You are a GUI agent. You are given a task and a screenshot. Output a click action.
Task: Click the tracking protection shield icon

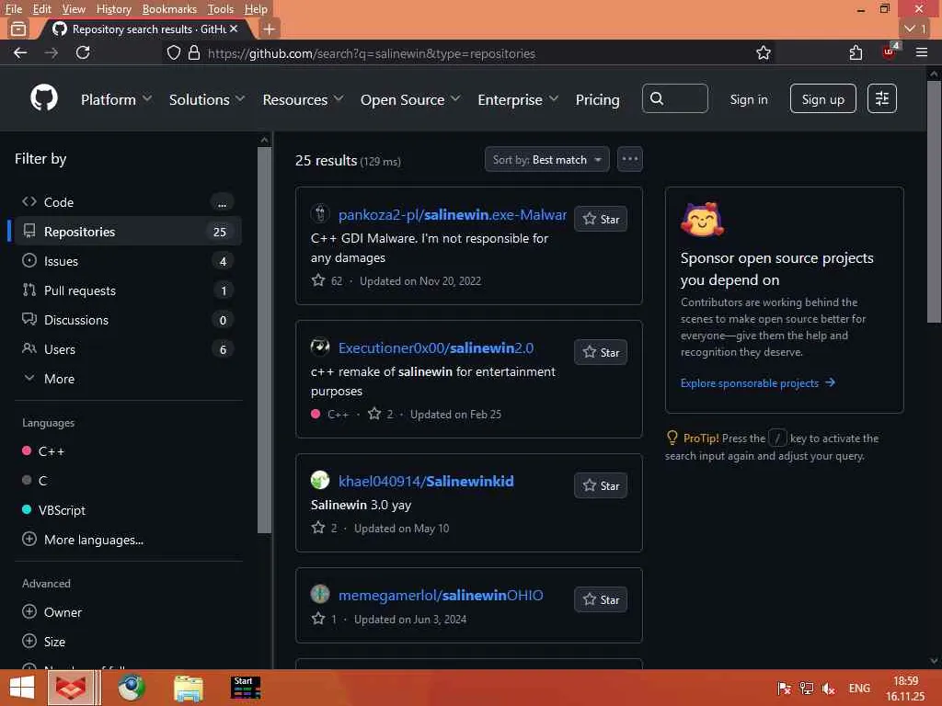click(x=174, y=52)
